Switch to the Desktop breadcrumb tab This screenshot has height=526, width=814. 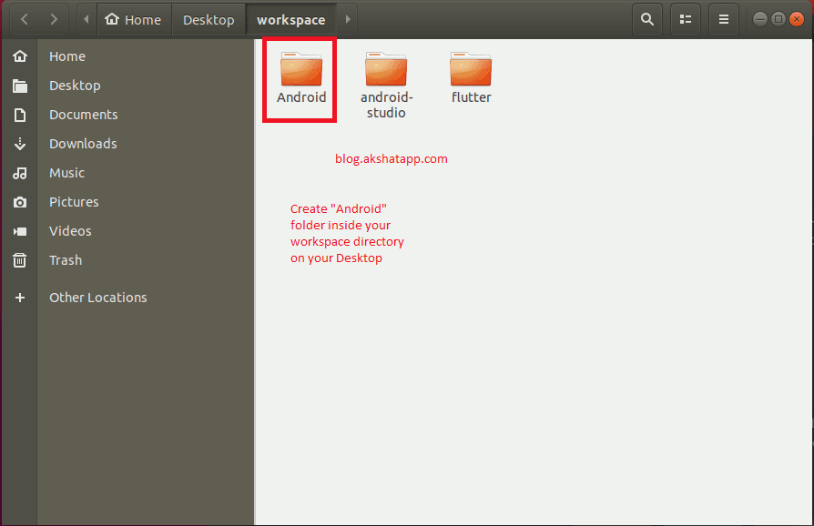[x=208, y=18]
